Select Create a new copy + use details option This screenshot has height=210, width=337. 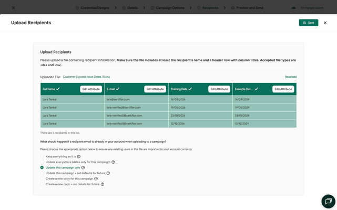[42, 184]
